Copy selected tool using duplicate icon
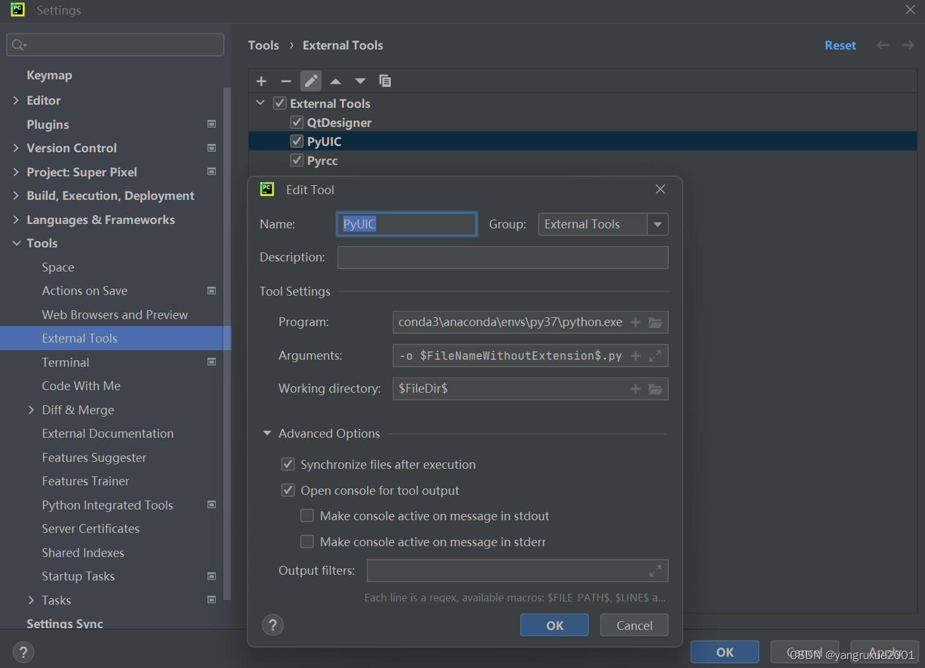 pos(385,81)
